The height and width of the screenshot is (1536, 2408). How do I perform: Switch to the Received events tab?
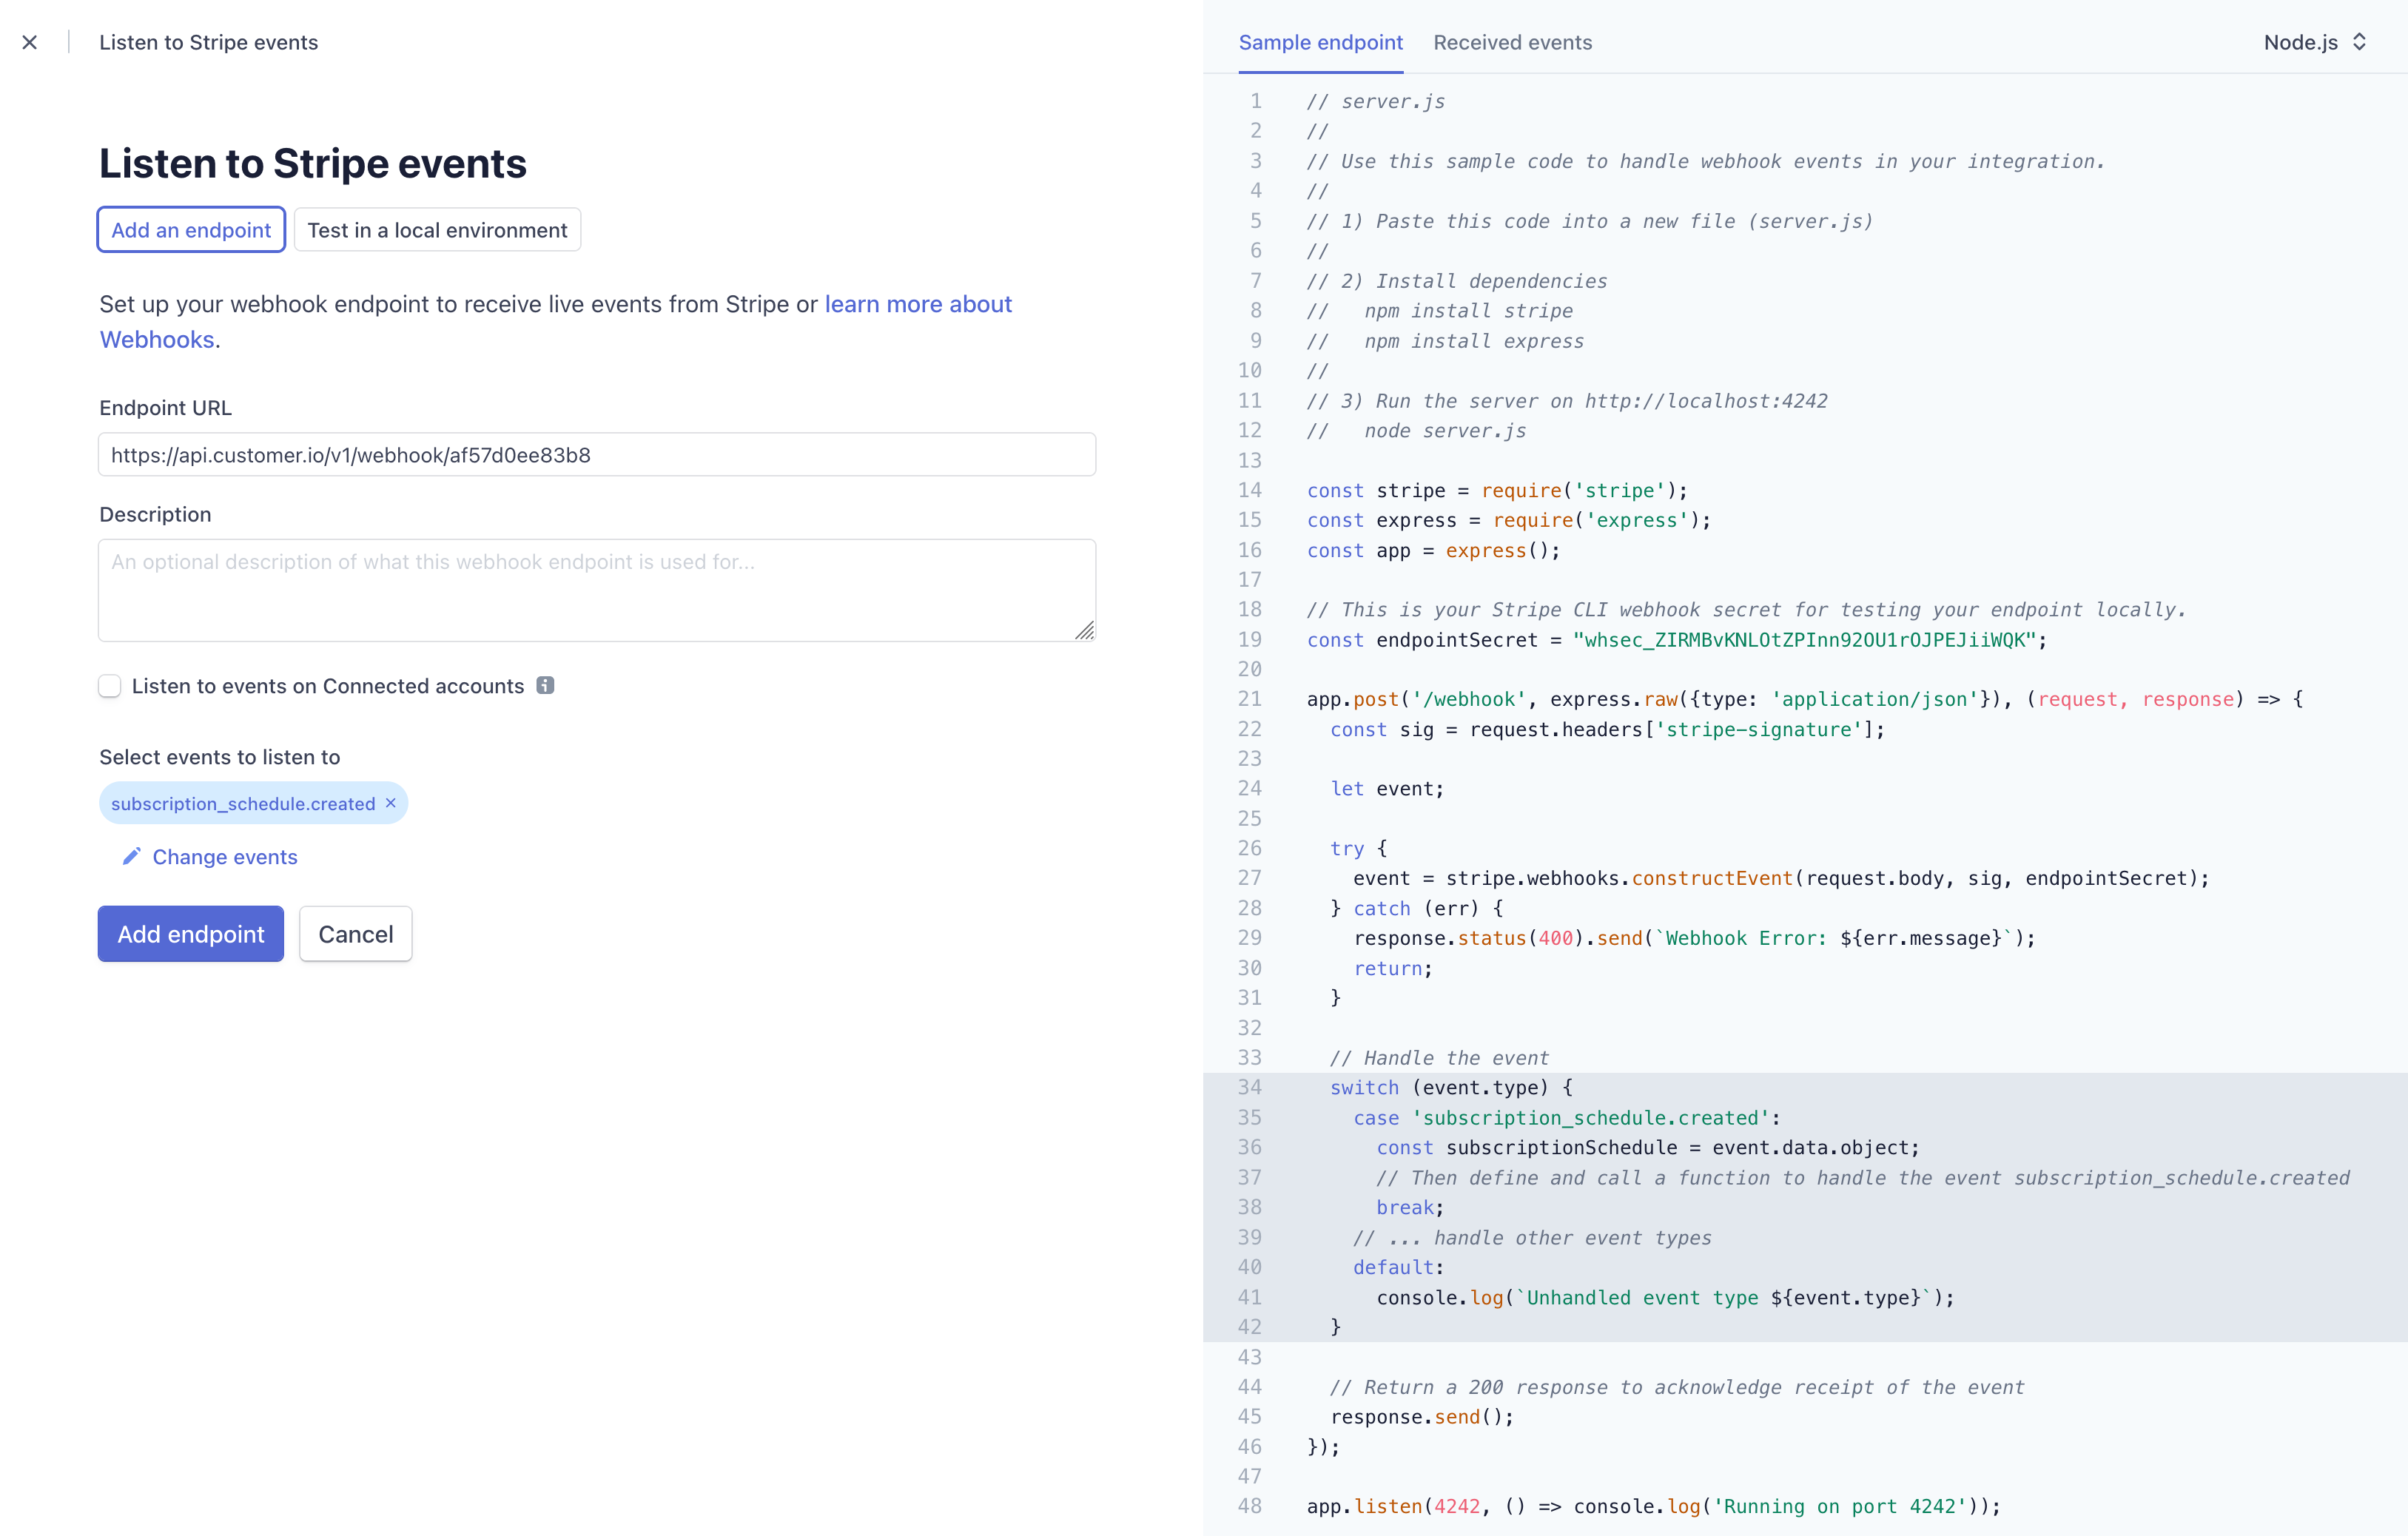[1512, 42]
